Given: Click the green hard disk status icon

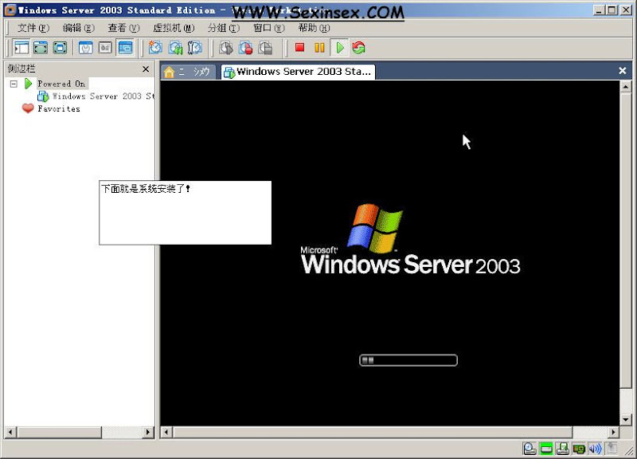Looking at the screenshot, I should click(546, 449).
